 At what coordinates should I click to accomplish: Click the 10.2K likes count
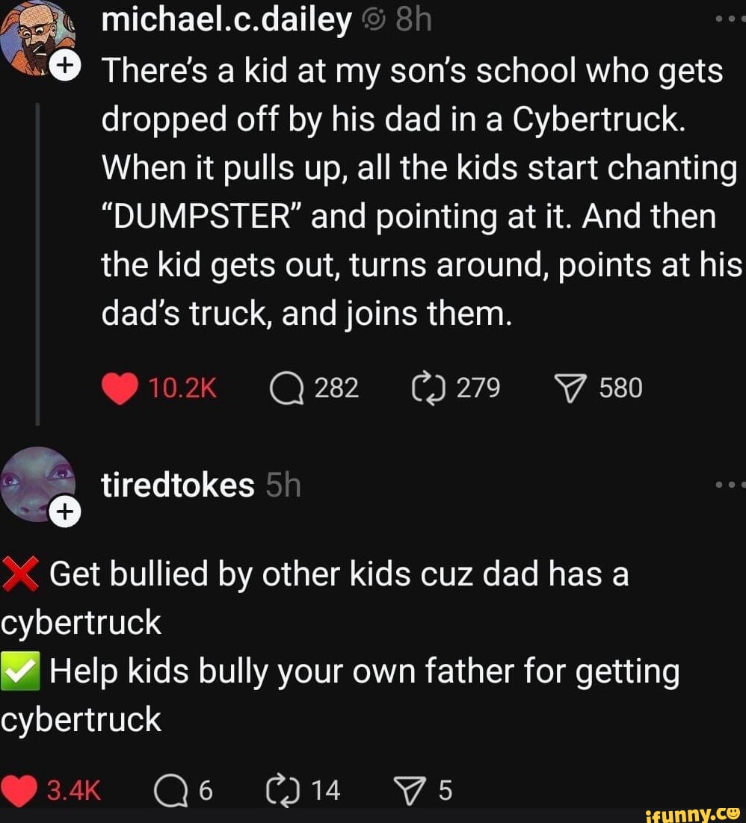tap(182, 389)
